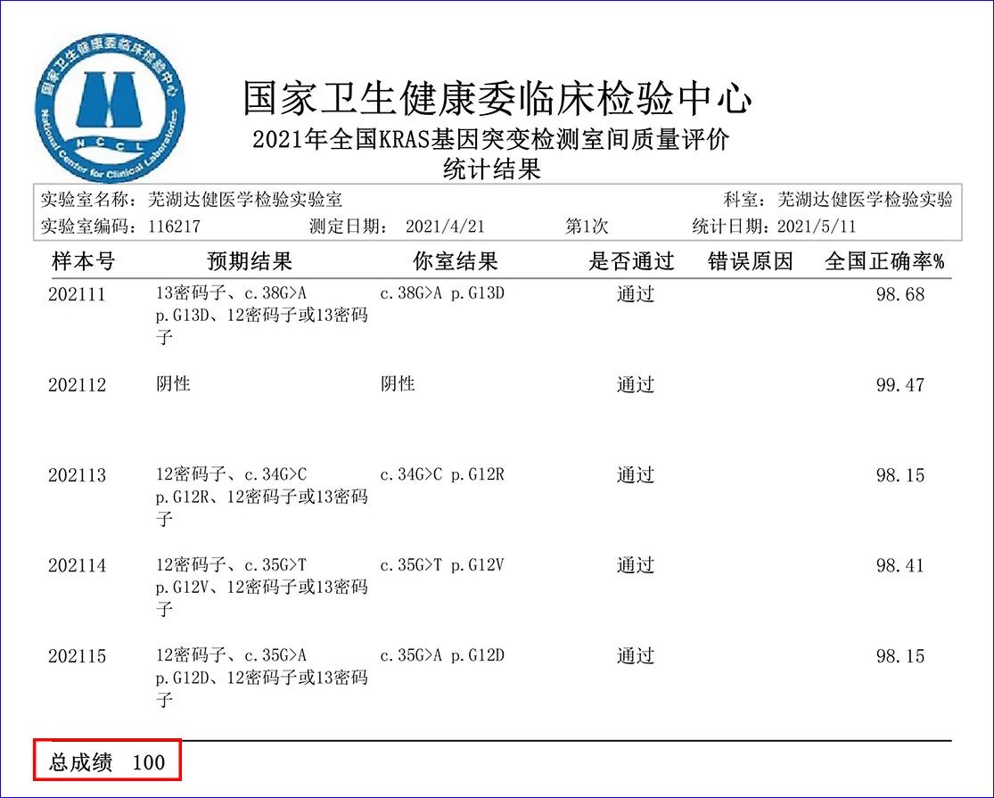This screenshot has height=798, width=994.
Task: Click the 实验室编码 label
Action: pyautogui.click(x=88, y=226)
